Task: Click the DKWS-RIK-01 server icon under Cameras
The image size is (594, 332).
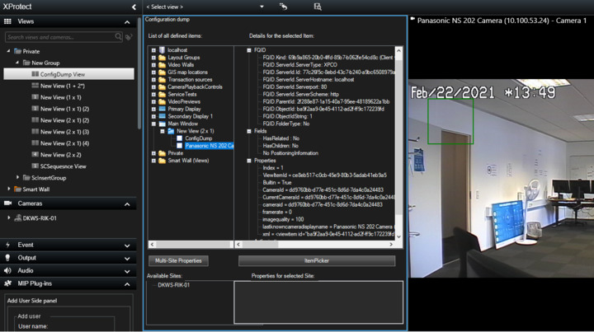Action: [18, 218]
